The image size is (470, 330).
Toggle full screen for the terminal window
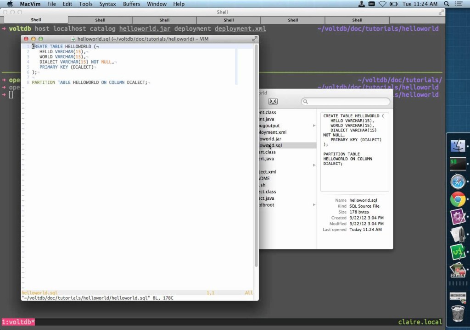(441, 12)
